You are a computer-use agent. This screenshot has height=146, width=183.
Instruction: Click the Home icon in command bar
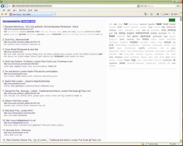(x=145, y=14)
